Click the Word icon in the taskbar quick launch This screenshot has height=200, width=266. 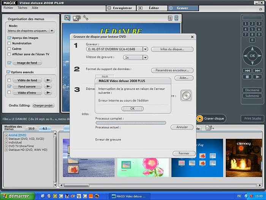(79, 196)
